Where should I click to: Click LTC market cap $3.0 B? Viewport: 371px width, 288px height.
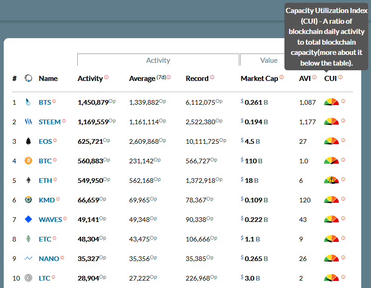coord(250,278)
